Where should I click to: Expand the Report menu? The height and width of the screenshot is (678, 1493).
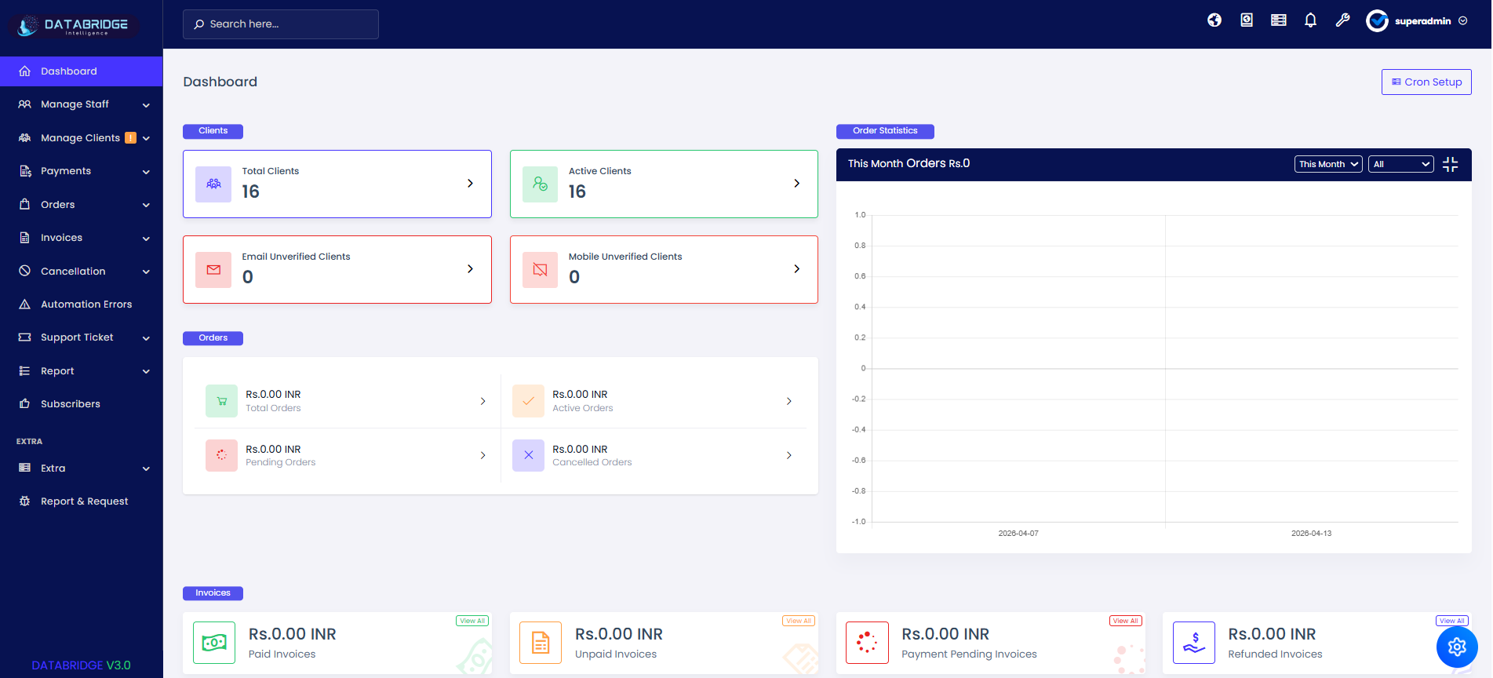[x=146, y=371]
